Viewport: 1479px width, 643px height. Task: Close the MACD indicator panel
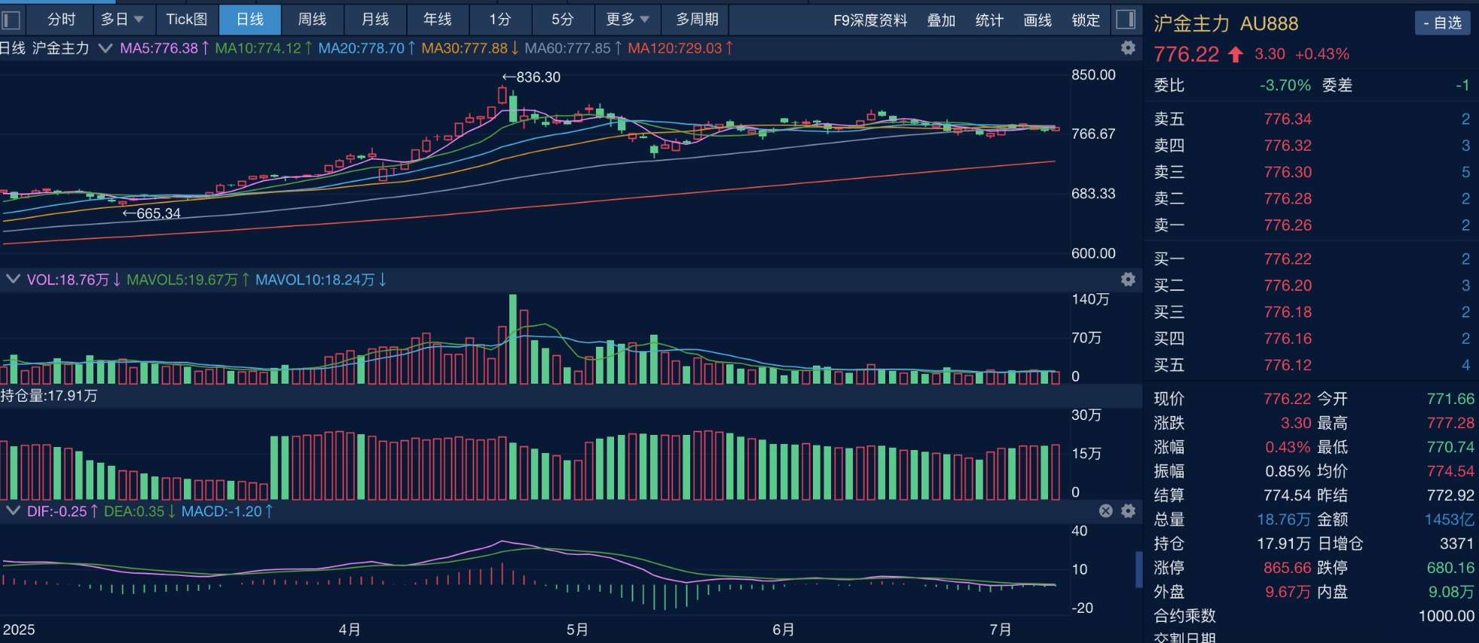coord(1105,510)
